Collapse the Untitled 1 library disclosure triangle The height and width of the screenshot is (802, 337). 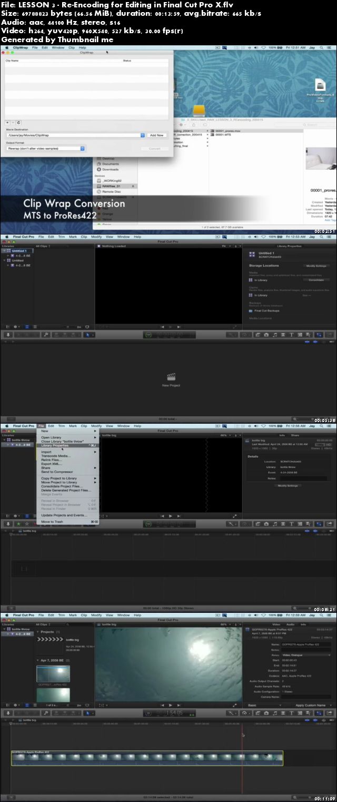pos(4,251)
